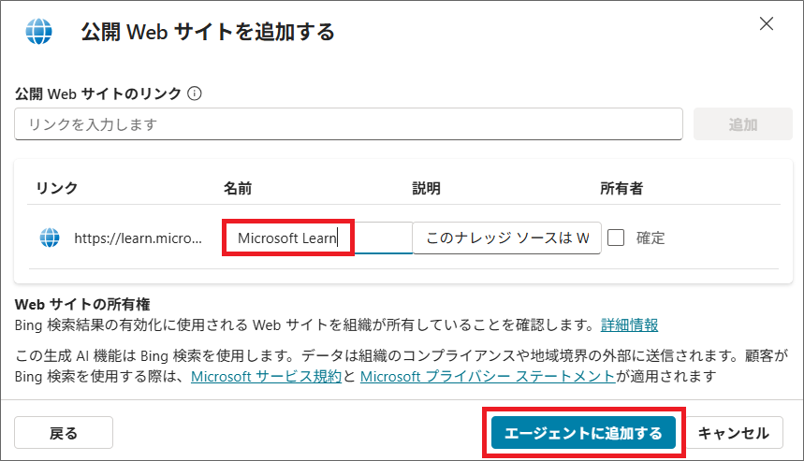The width and height of the screenshot is (804, 461).
Task: Click the エージェントに追加する button
Action: (x=583, y=433)
